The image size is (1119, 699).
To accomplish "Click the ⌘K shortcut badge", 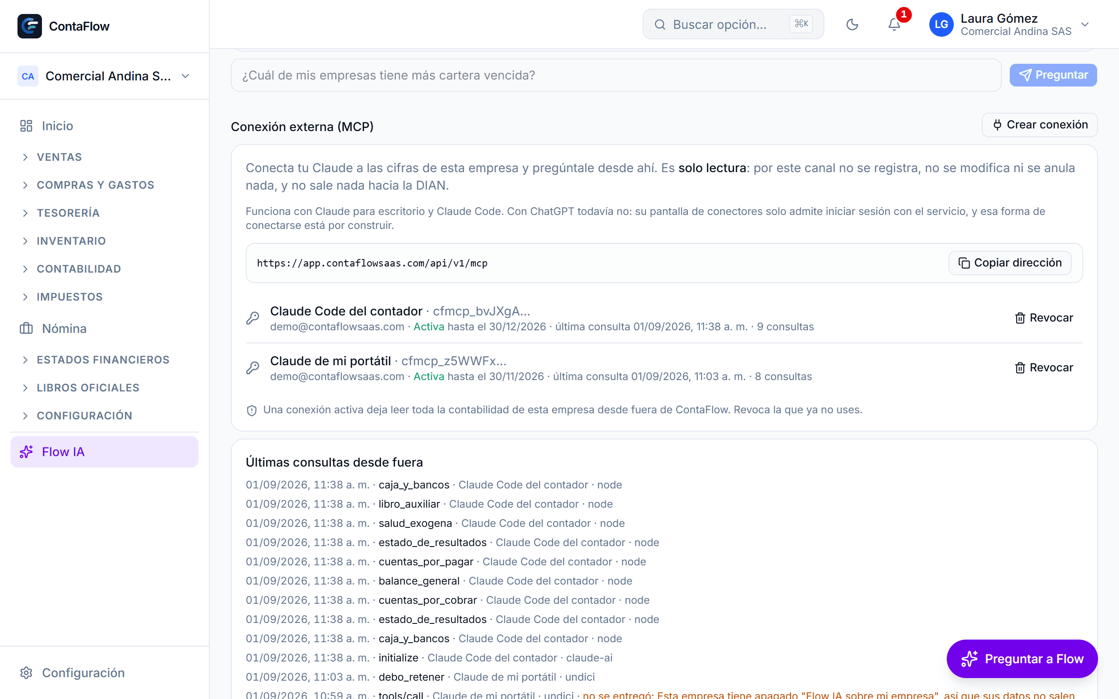I will pos(801,24).
